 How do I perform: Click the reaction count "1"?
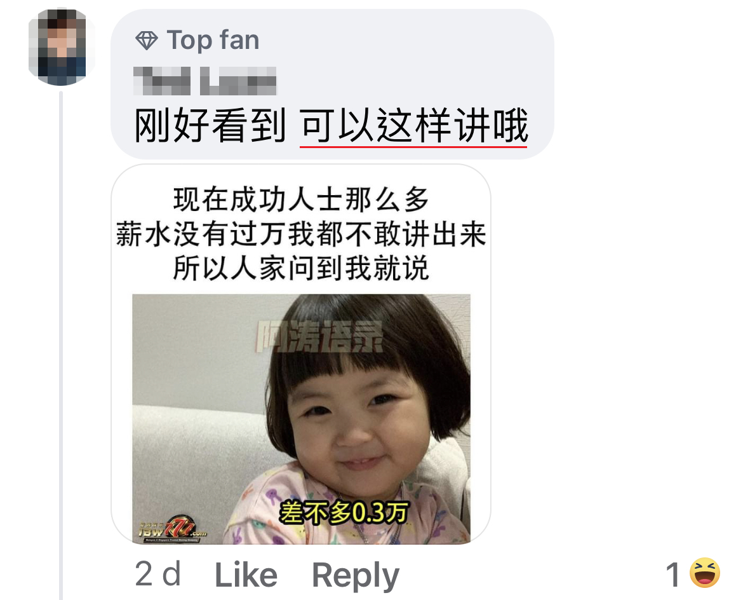click(x=674, y=575)
